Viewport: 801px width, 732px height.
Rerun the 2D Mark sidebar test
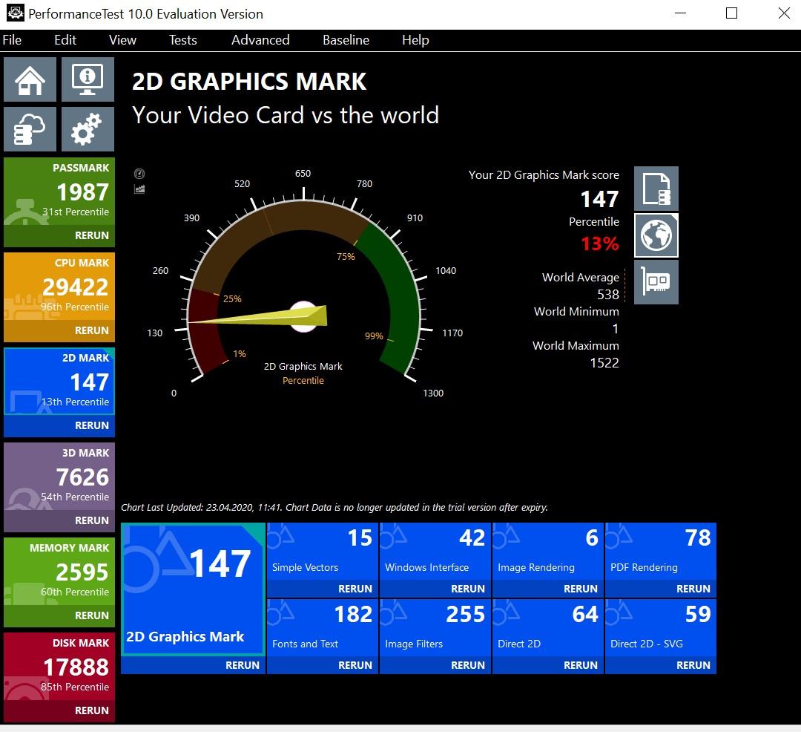59,425
